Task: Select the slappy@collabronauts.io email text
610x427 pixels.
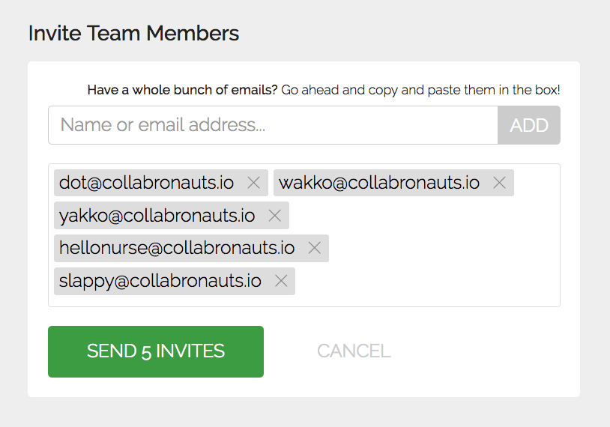Action: (160, 281)
